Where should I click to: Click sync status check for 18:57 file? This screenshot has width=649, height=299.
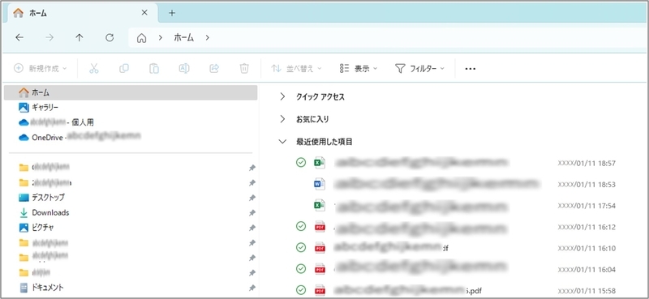tap(301, 163)
